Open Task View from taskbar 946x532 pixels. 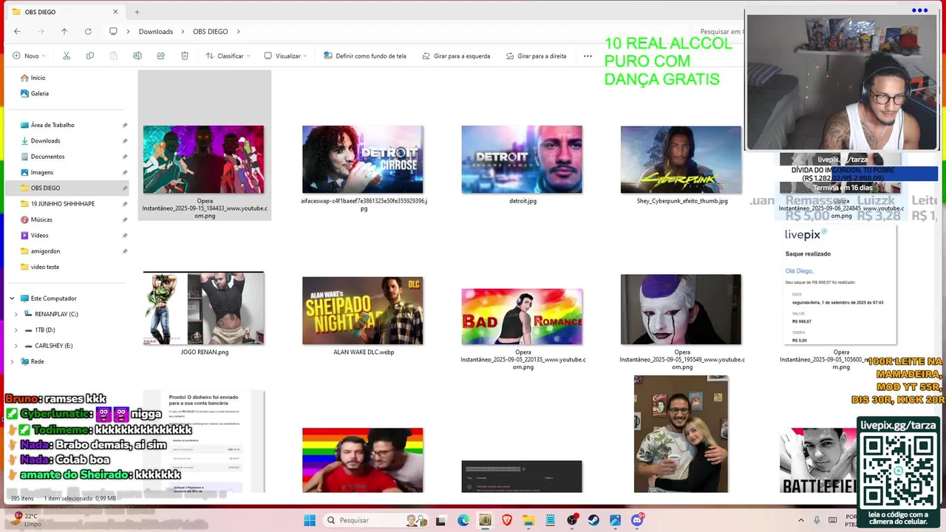441,520
